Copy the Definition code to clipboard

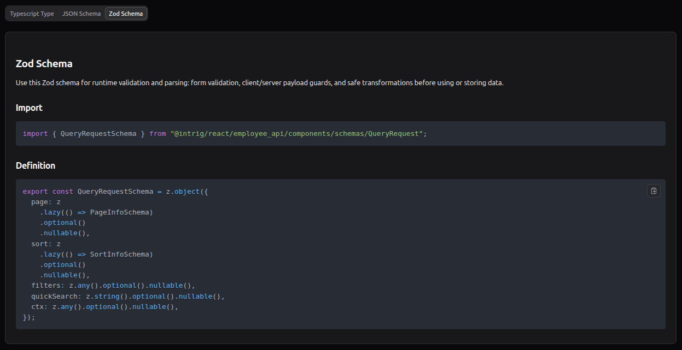(x=654, y=191)
